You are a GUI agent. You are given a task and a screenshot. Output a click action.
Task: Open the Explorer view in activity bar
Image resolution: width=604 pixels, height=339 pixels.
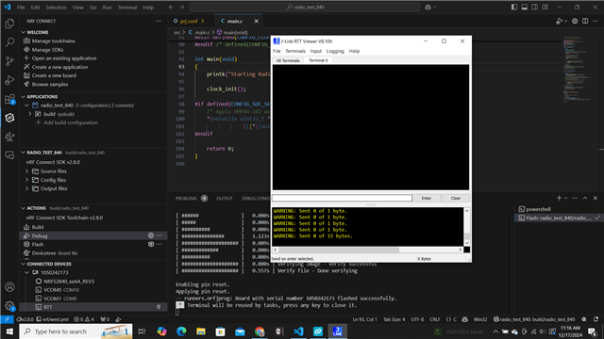9,24
